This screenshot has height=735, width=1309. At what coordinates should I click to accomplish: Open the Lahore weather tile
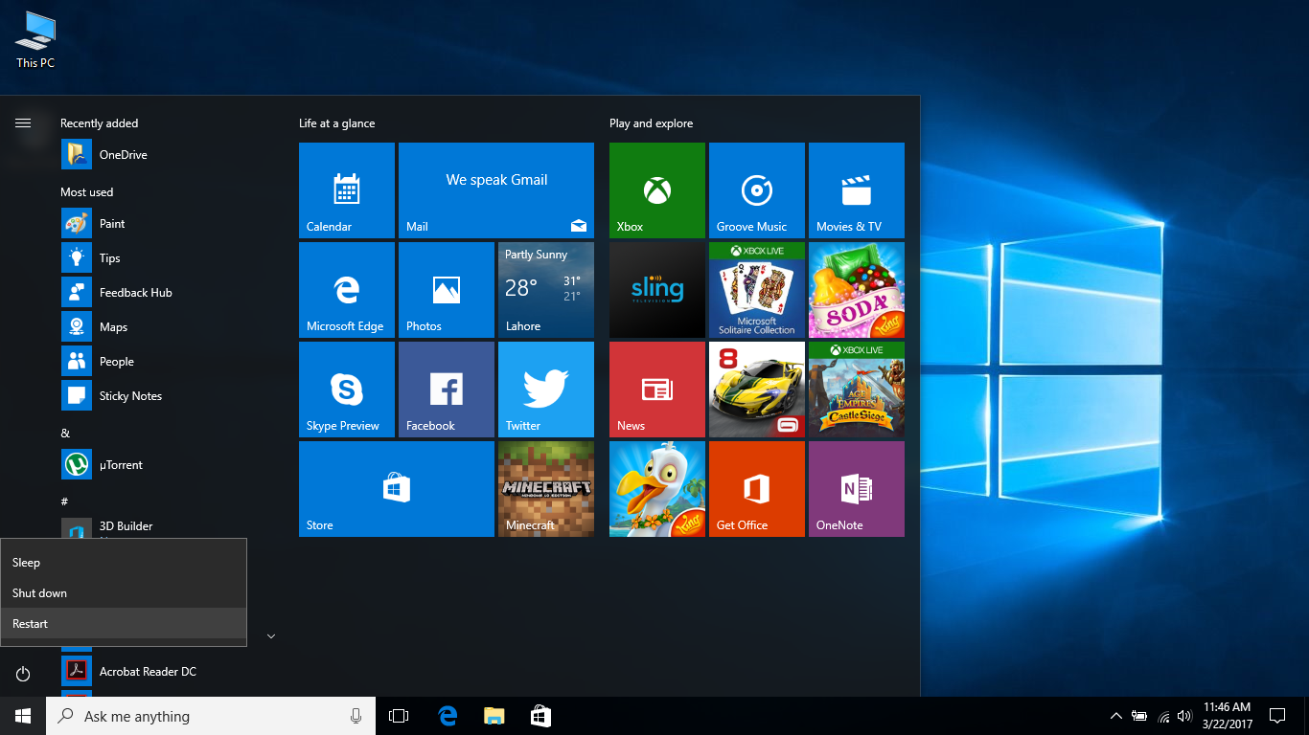(546, 290)
